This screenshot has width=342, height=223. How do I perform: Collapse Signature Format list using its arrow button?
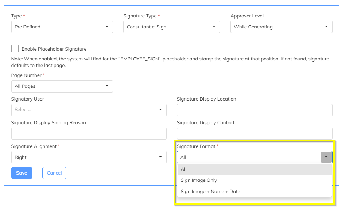coord(326,157)
